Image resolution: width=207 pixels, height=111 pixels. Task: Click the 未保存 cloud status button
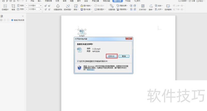183,1
